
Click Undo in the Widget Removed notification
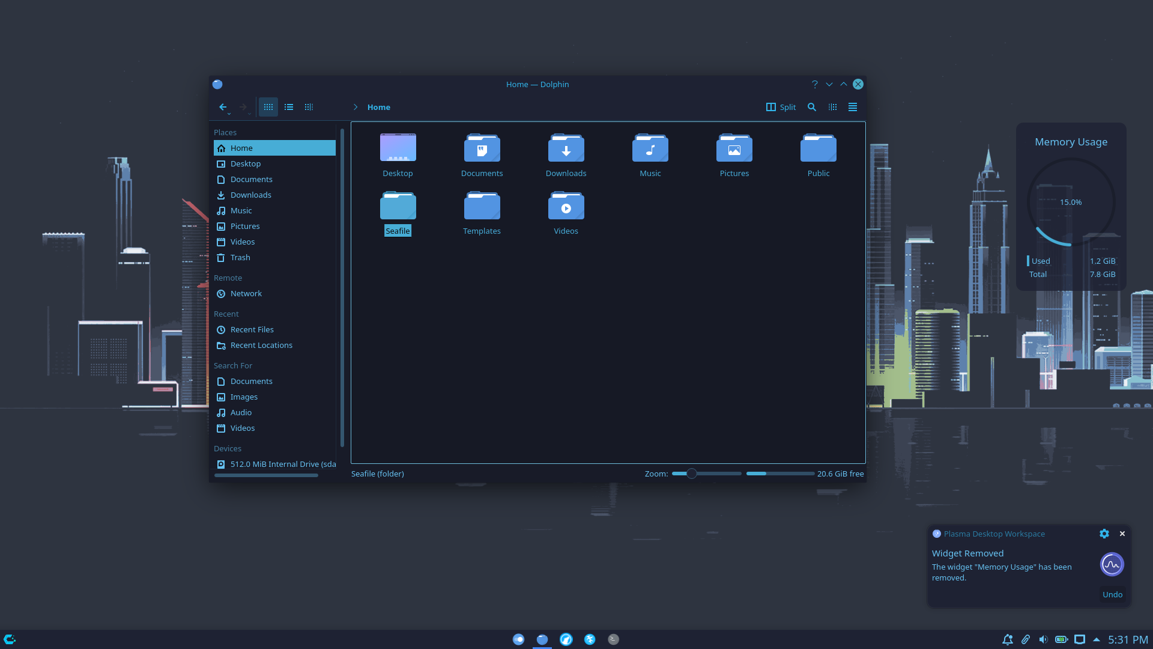coord(1112,594)
